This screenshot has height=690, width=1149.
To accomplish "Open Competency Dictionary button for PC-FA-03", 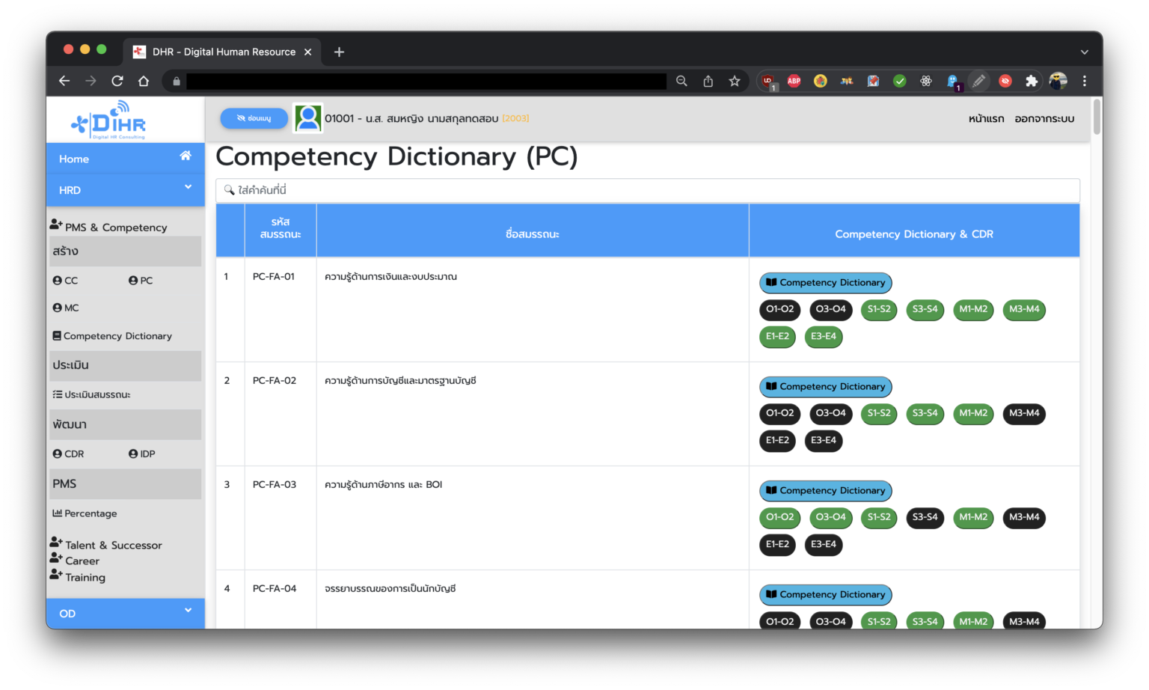I will pos(825,491).
